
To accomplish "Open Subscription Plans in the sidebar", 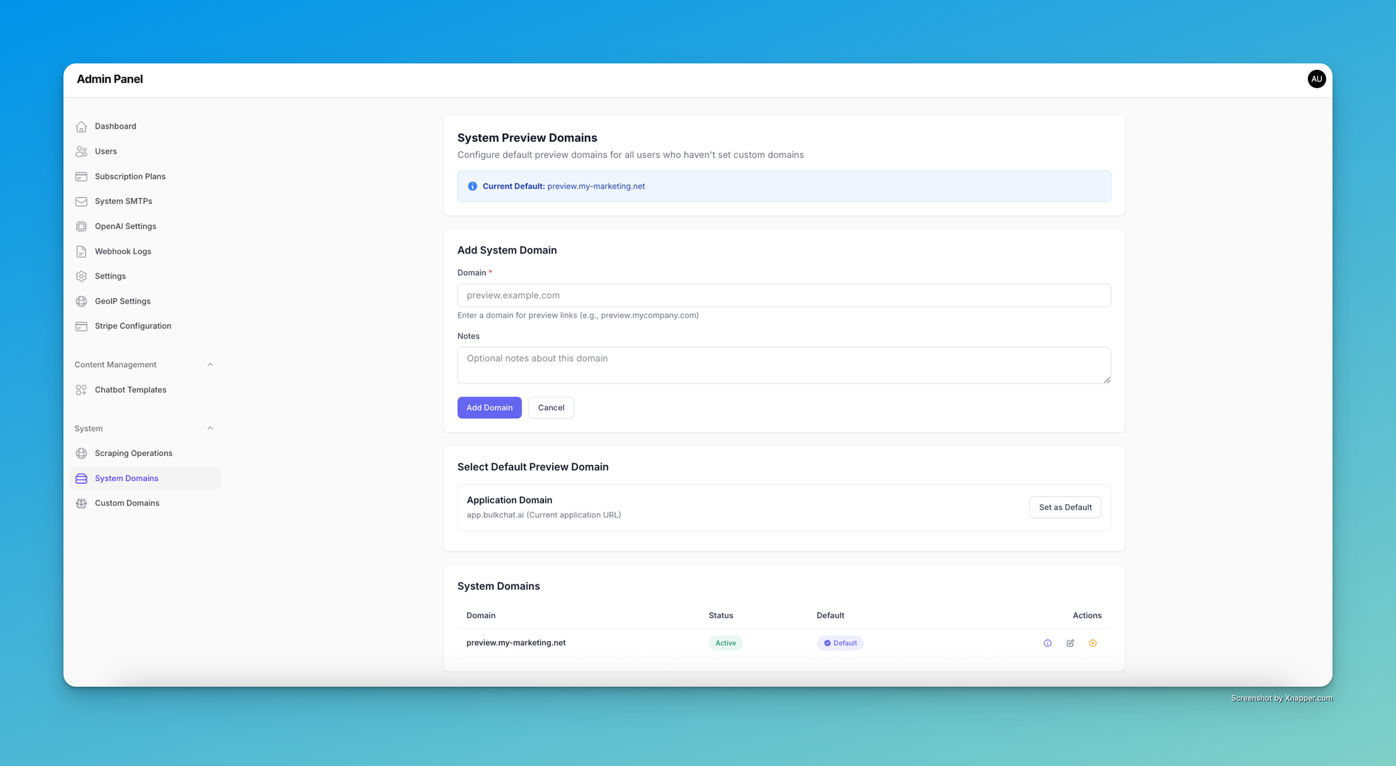I will coord(130,177).
